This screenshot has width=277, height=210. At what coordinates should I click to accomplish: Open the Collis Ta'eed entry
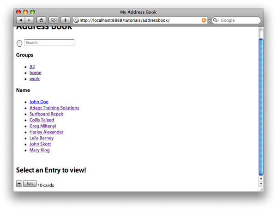[x=42, y=120]
